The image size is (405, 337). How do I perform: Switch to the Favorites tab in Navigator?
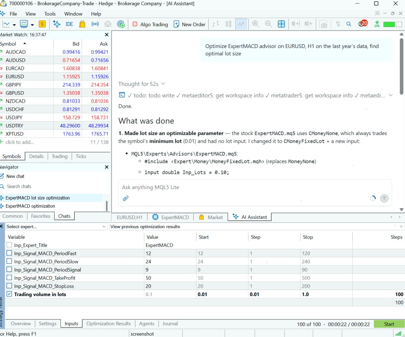click(40, 216)
